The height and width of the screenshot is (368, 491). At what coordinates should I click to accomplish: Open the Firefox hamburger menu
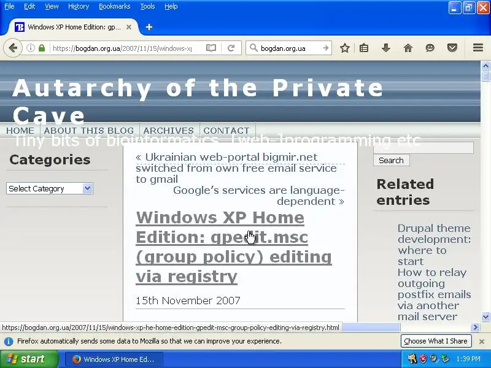[478, 48]
